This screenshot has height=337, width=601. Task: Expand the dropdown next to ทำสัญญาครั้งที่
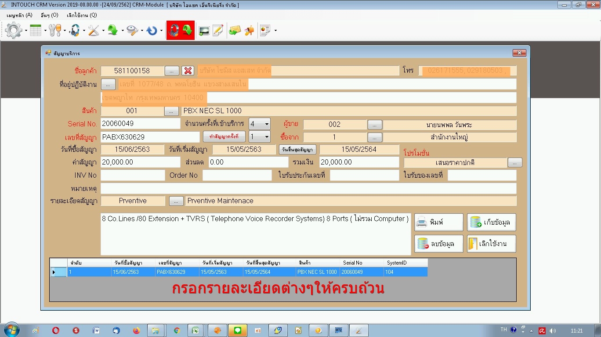(x=266, y=137)
